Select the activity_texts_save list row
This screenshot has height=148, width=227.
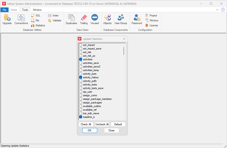coord(101,88)
